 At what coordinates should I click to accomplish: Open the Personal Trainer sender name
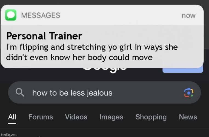[44, 36]
